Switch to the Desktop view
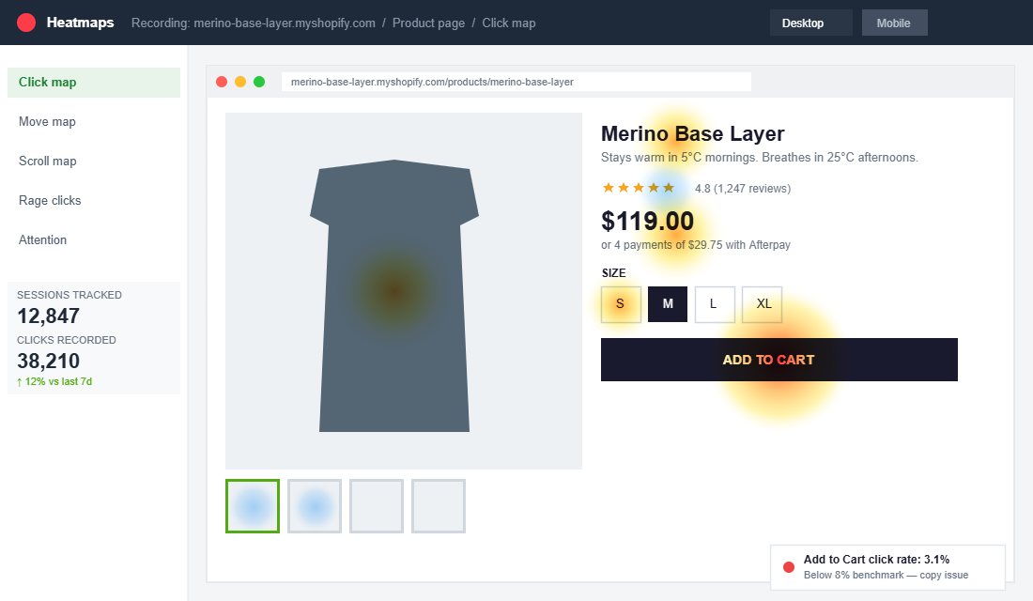 809,22
